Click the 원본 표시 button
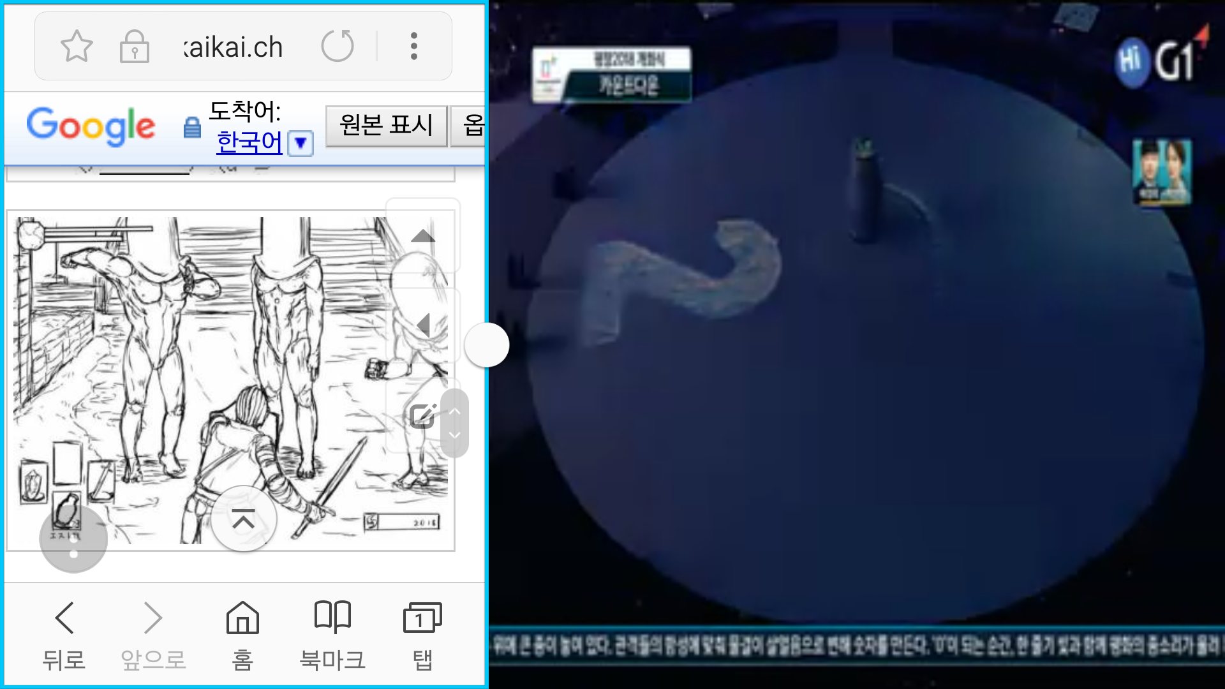Viewport: 1225px width, 689px height. click(386, 125)
